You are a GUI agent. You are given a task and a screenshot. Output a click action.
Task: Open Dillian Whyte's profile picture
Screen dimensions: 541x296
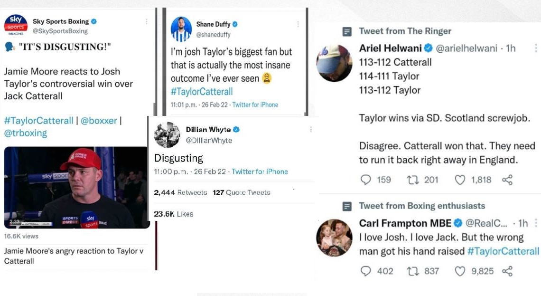tap(167, 135)
